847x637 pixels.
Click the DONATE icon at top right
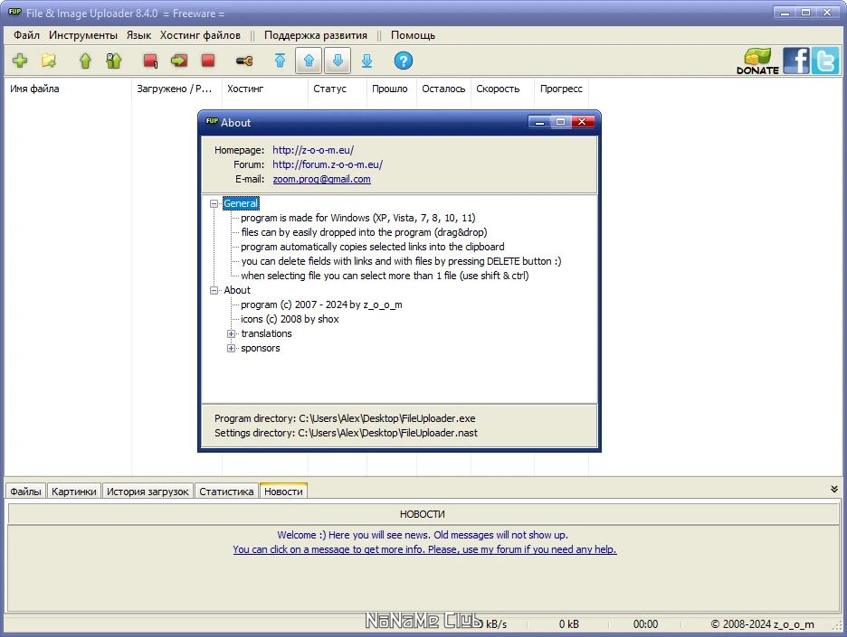(757, 61)
